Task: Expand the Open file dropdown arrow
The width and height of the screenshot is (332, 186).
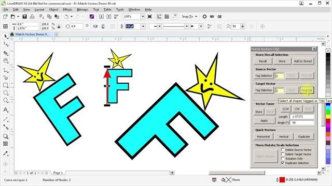Action: 18,17
